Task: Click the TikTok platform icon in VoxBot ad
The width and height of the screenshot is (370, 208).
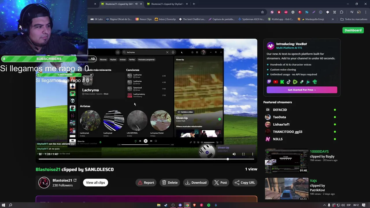Action: [288, 82]
